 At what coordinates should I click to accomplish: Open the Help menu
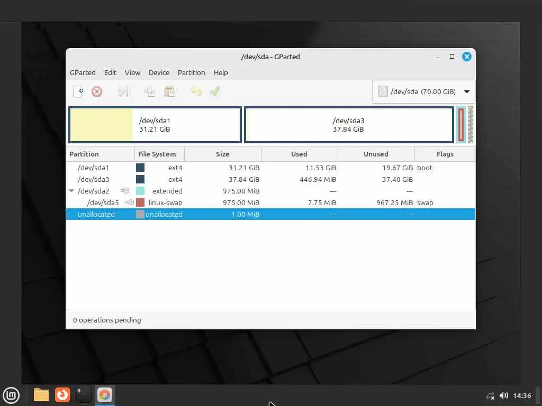point(221,73)
